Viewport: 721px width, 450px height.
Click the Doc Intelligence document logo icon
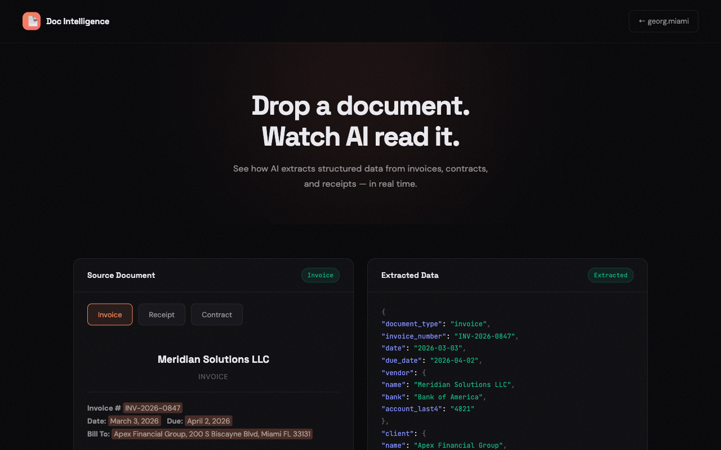(x=32, y=21)
